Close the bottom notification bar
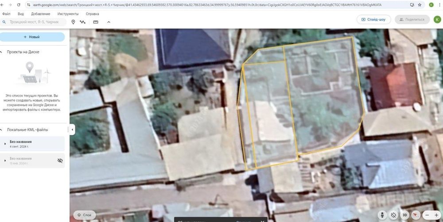The width and height of the screenshot is (443, 222). click(x=262, y=221)
